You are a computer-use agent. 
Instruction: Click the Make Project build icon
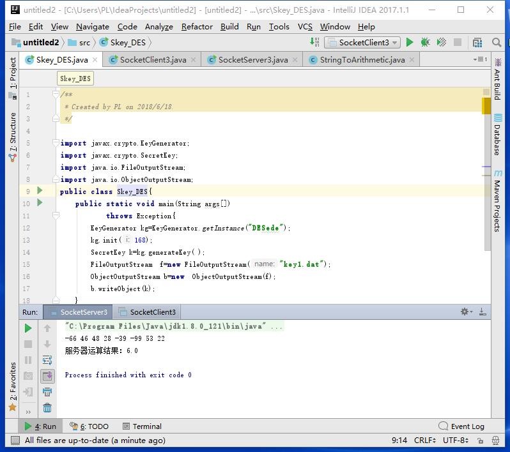point(314,42)
